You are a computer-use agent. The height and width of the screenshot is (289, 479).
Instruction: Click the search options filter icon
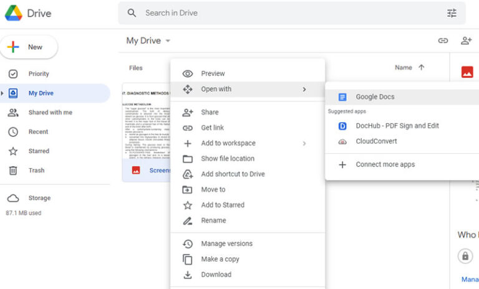click(x=452, y=13)
